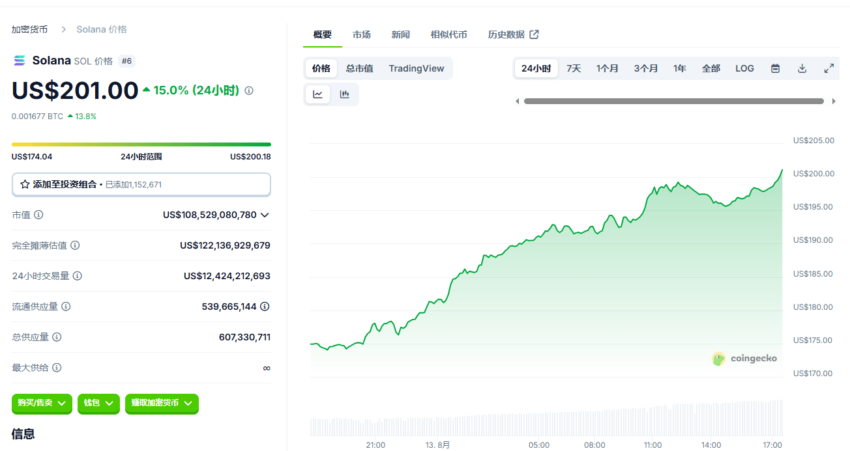Screen dimensions: 850x451
Task: Open the 赚取加密货币 dropdown
Action: [162, 403]
